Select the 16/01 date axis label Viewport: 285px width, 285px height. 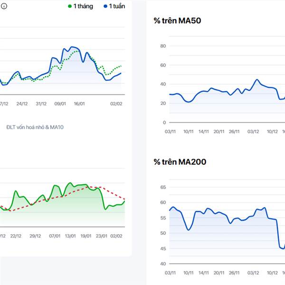[79, 103]
